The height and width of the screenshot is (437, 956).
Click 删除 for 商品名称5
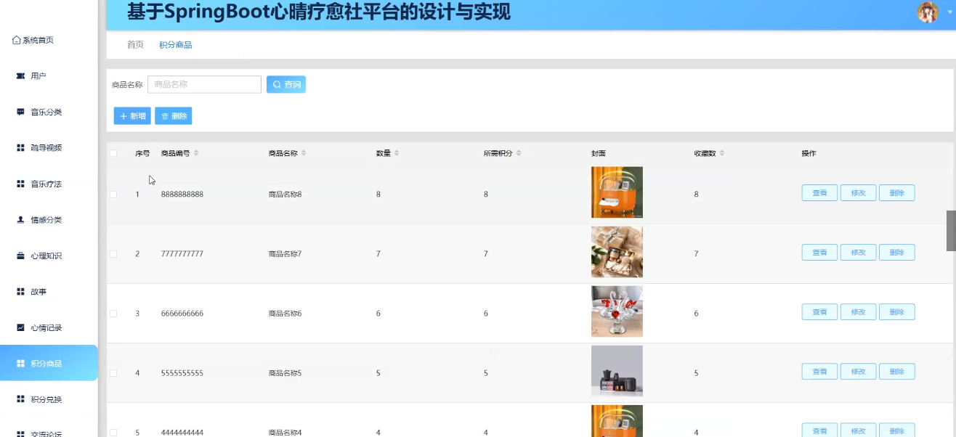tap(896, 372)
